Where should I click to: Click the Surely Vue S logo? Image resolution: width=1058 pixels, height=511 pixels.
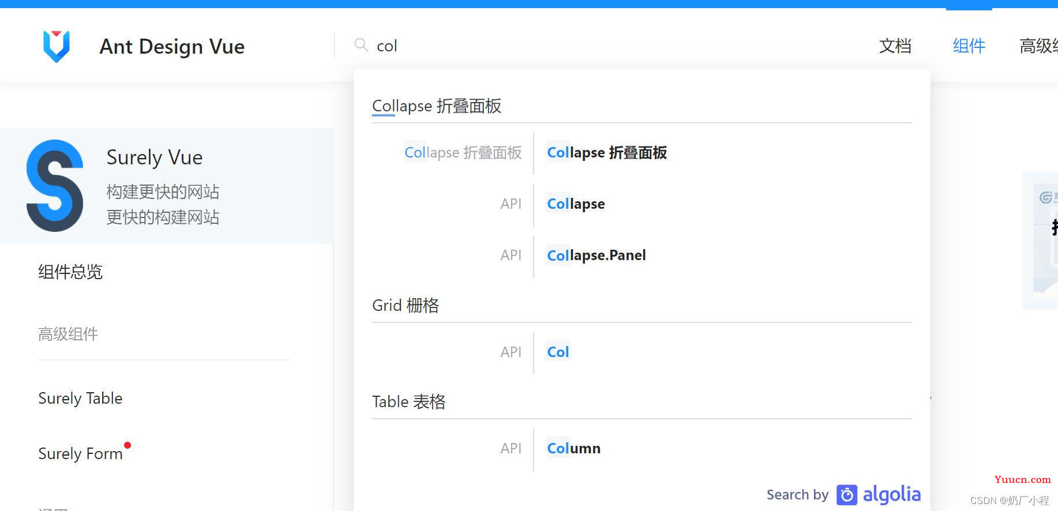(x=55, y=186)
